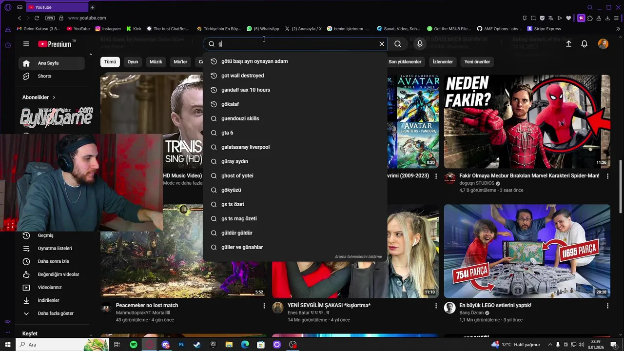Open Steam from the taskbar
The width and height of the screenshot is (624, 351).
click(197, 345)
